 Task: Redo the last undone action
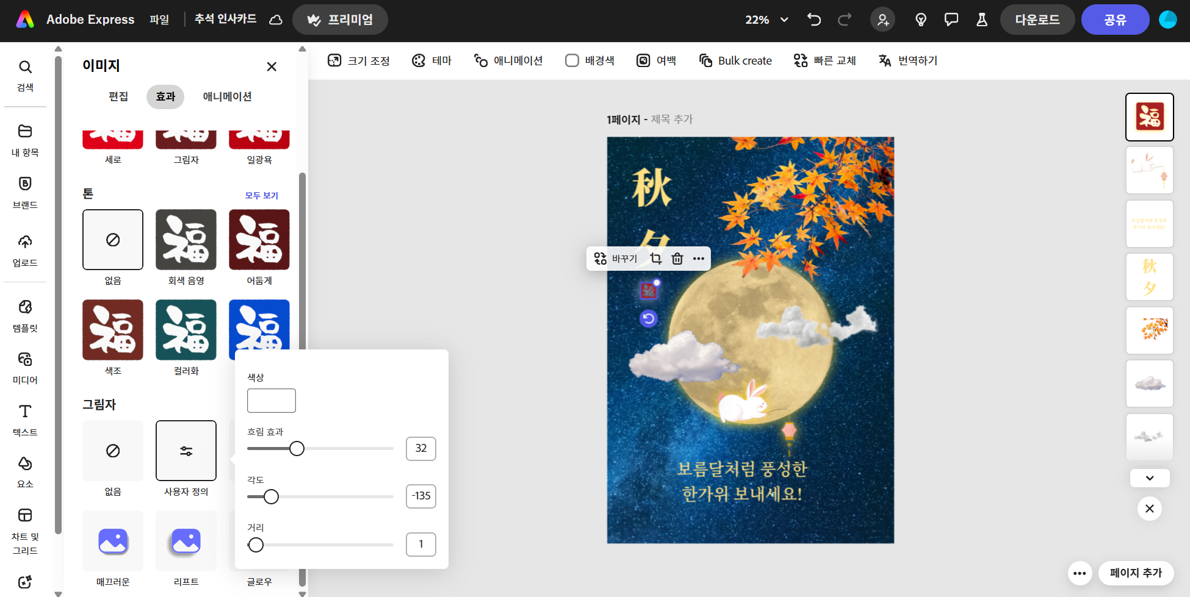[845, 20]
